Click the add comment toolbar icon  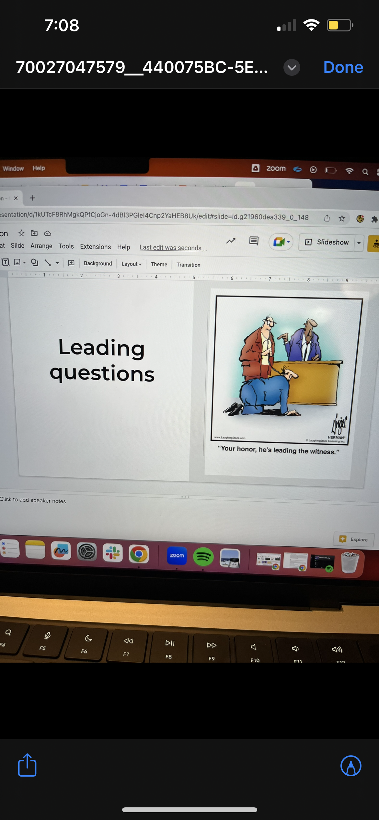click(71, 263)
